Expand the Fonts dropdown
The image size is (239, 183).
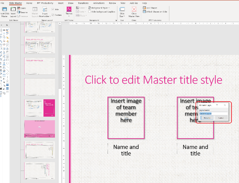[x=81, y=11]
